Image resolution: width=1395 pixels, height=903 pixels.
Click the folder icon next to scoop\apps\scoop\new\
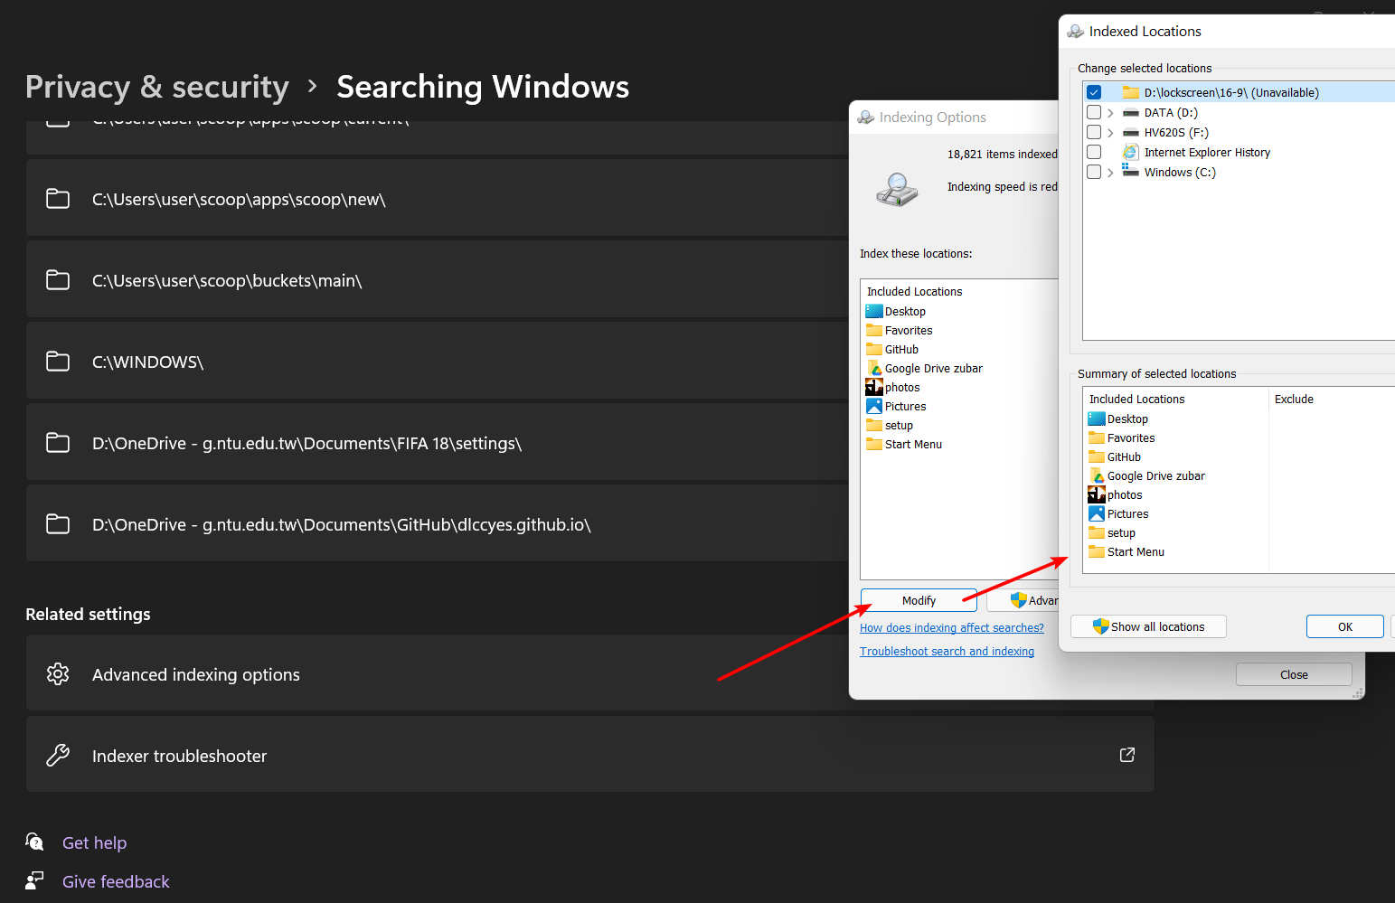(x=58, y=199)
